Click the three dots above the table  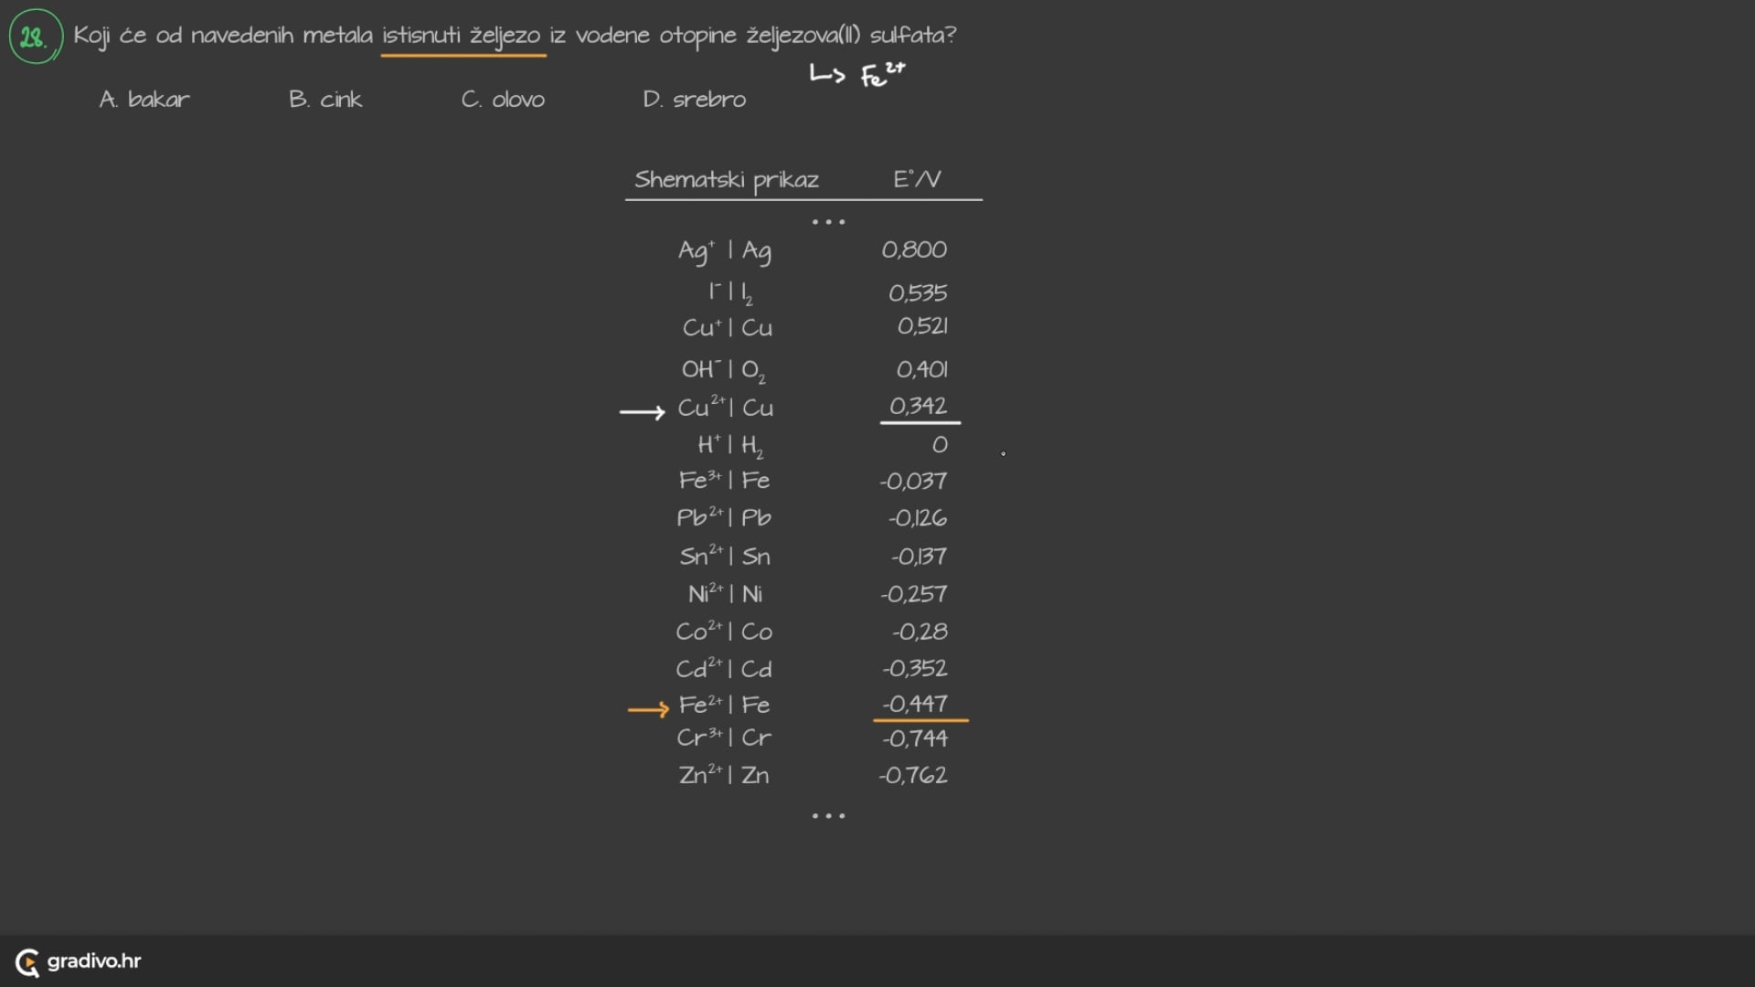click(x=828, y=222)
